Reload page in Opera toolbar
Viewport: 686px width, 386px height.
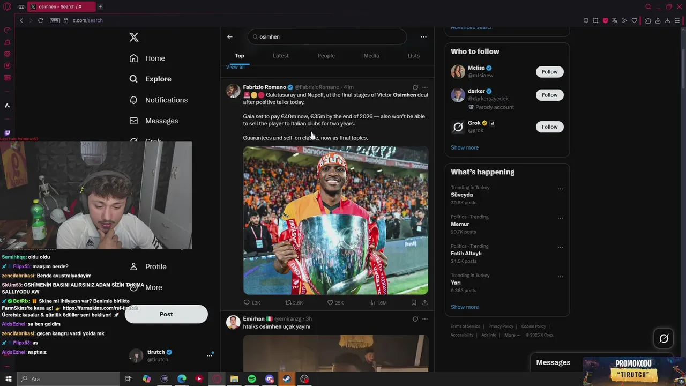click(40, 20)
